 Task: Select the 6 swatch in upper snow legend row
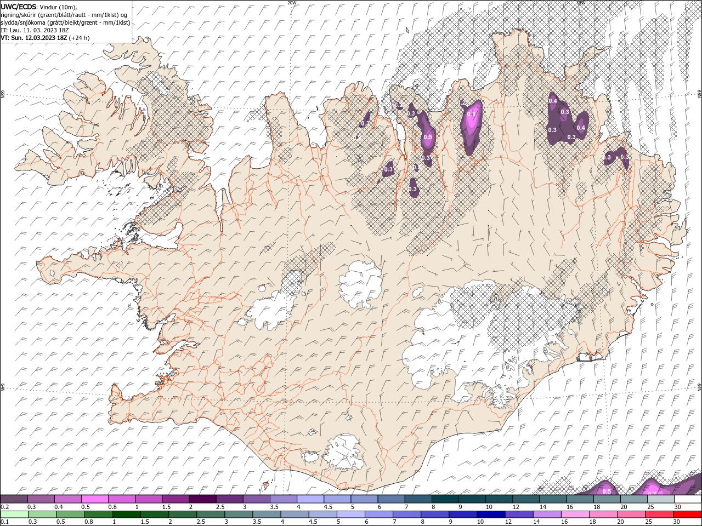[x=391, y=499]
